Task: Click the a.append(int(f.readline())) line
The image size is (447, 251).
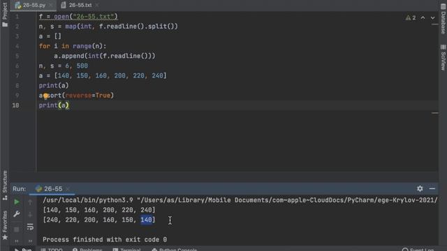Action: (105, 56)
